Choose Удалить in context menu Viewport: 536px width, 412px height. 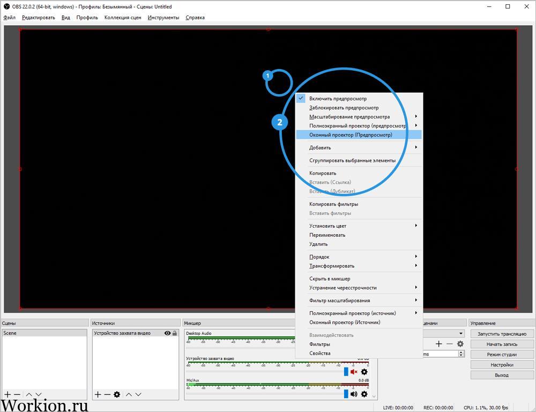click(359, 244)
